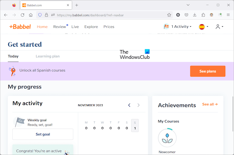Open the See all achievements link

[x=210, y=104]
